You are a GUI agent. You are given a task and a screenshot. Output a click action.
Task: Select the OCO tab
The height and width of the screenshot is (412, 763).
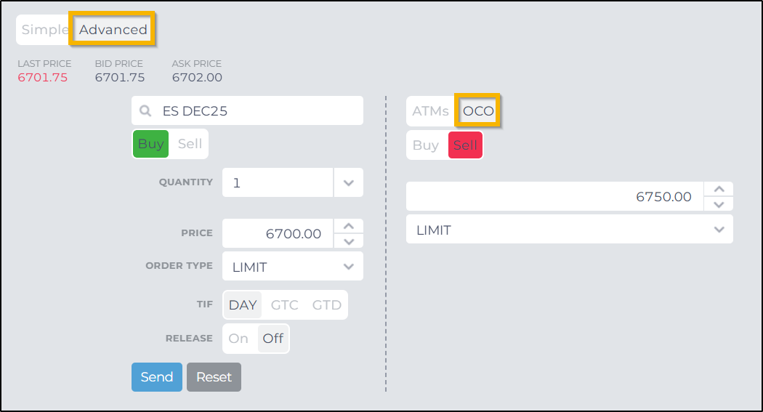[478, 112]
